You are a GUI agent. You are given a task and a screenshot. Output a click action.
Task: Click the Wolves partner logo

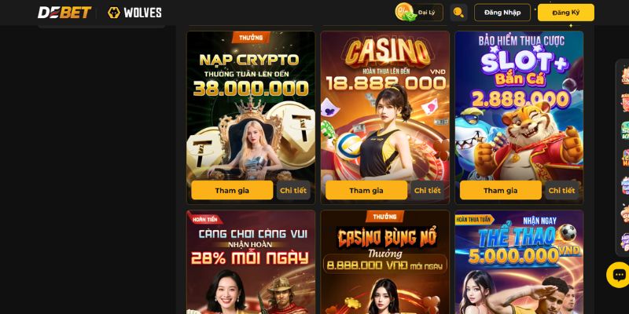click(134, 13)
